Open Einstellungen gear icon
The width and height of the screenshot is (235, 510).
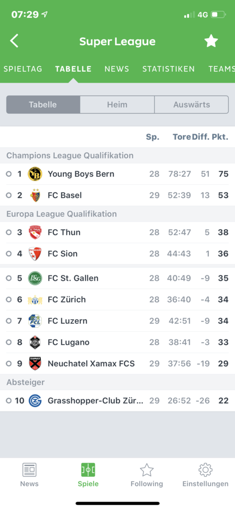(x=205, y=470)
